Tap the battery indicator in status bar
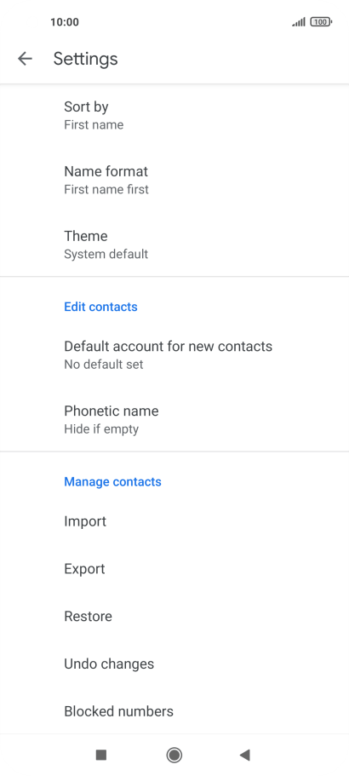 coord(321,22)
